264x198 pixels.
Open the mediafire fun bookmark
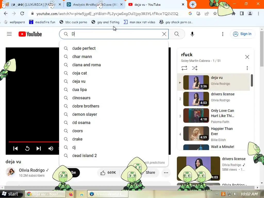[42, 22]
